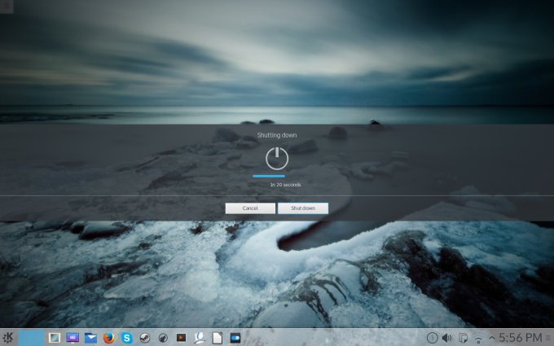554x346 pixels.
Task: Open the KDE application launcher
Action: tap(8, 338)
